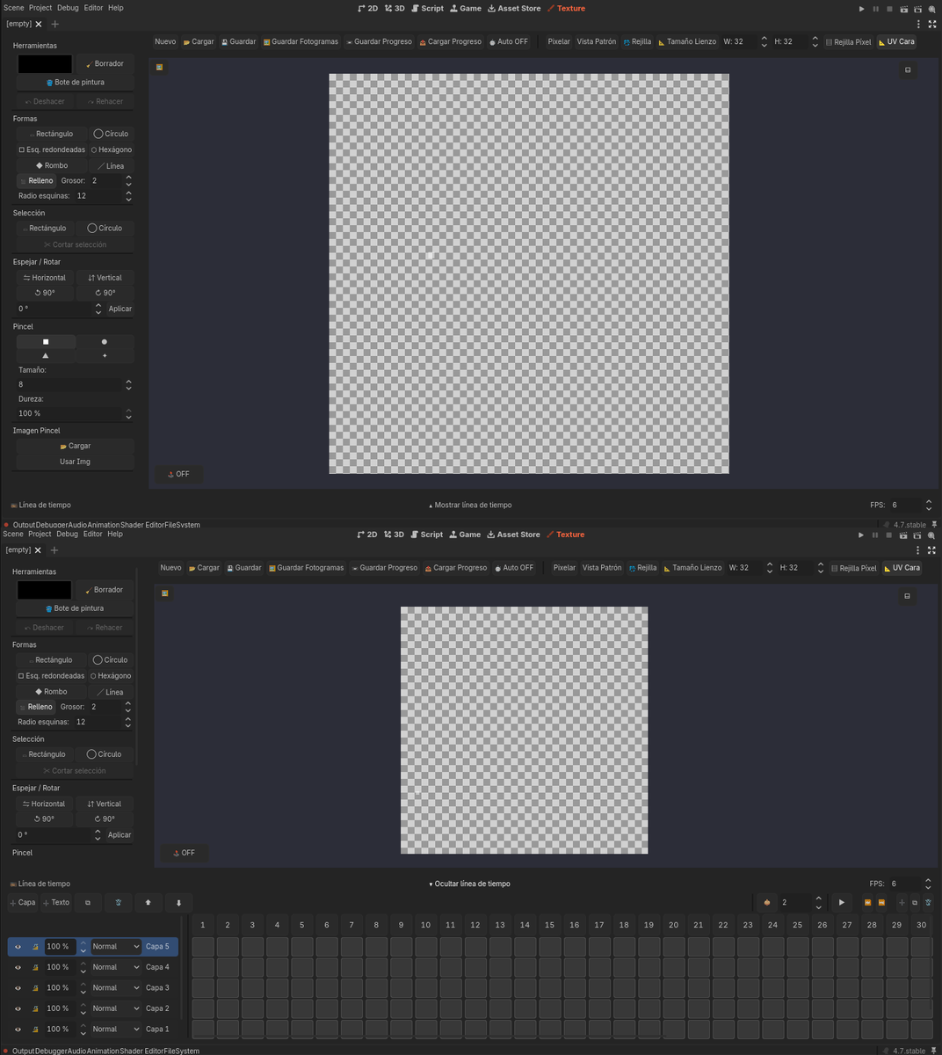The height and width of the screenshot is (1055, 942).
Task: Move layer up with the up arrow
Action: pyautogui.click(x=148, y=903)
